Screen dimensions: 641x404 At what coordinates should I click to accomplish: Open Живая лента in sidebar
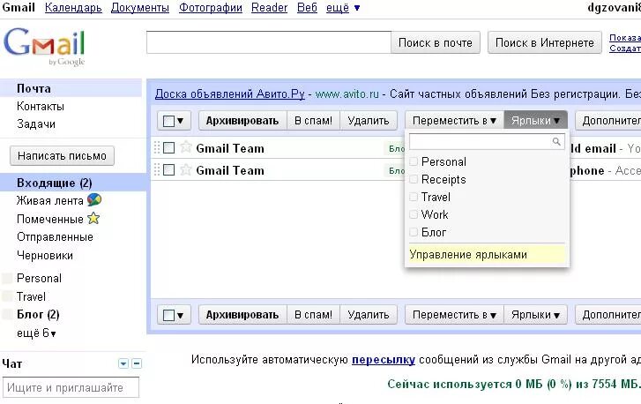(x=50, y=200)
